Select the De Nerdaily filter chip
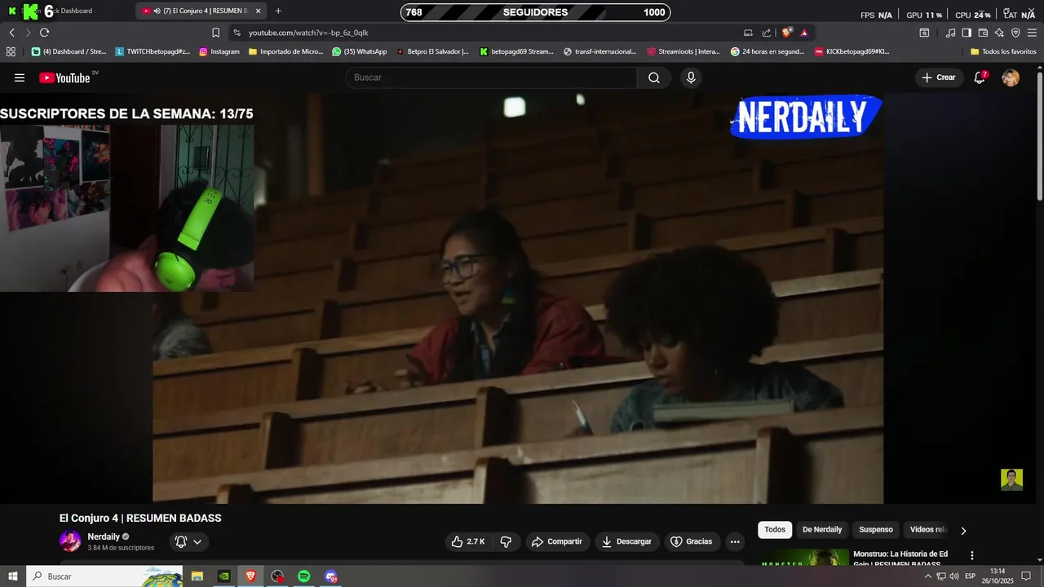Viewport: 1044px width, 587px height. point(822,530)
